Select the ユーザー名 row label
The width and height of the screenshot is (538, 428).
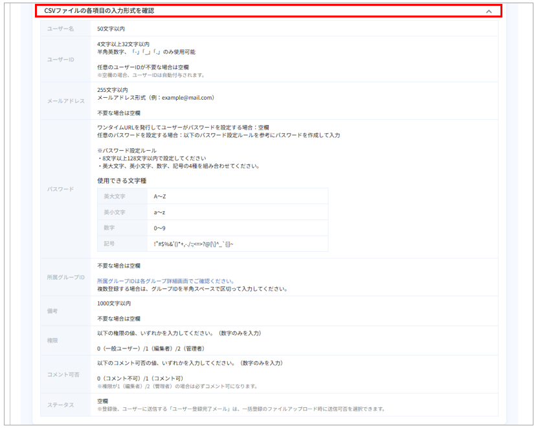[62, 29]
